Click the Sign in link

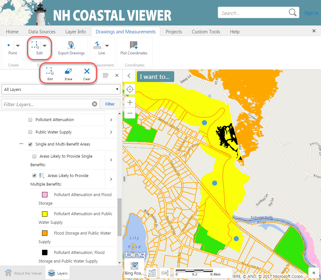click(311, 13)
